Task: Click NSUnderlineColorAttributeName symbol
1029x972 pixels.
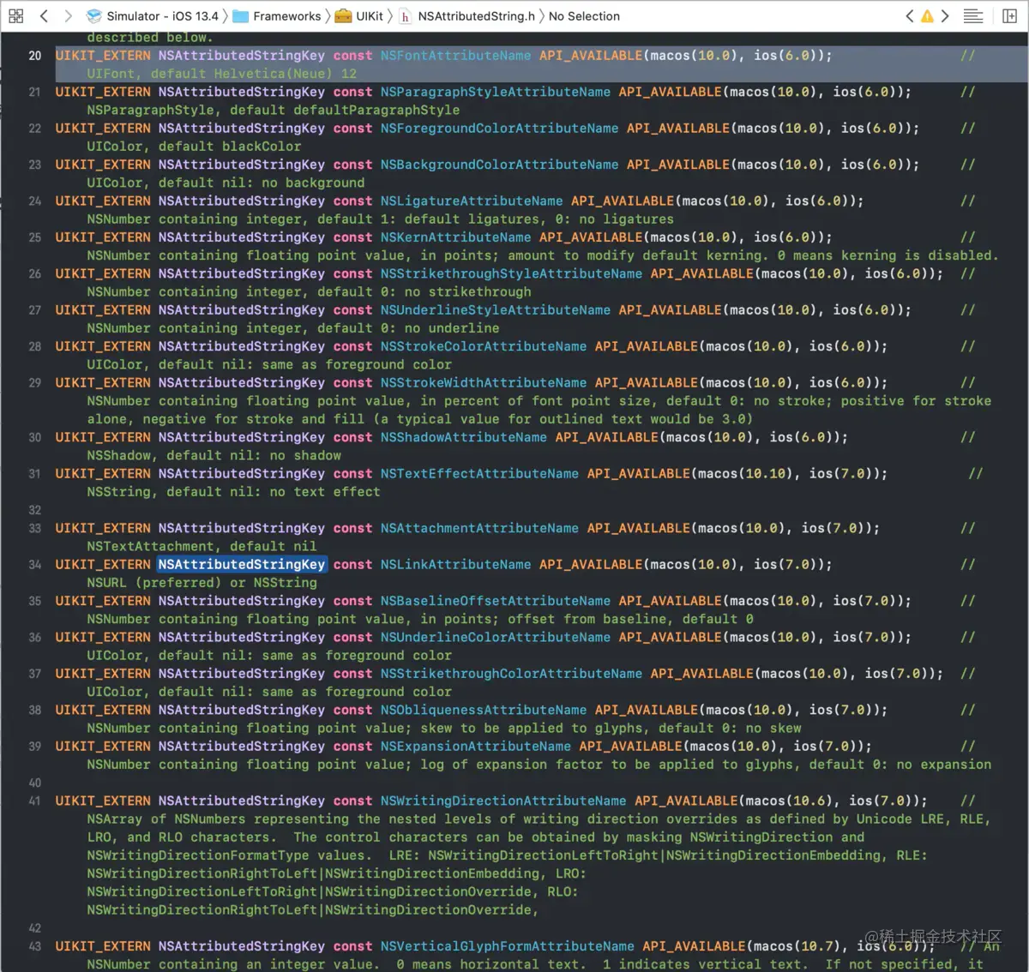Action: click(496, 637)
